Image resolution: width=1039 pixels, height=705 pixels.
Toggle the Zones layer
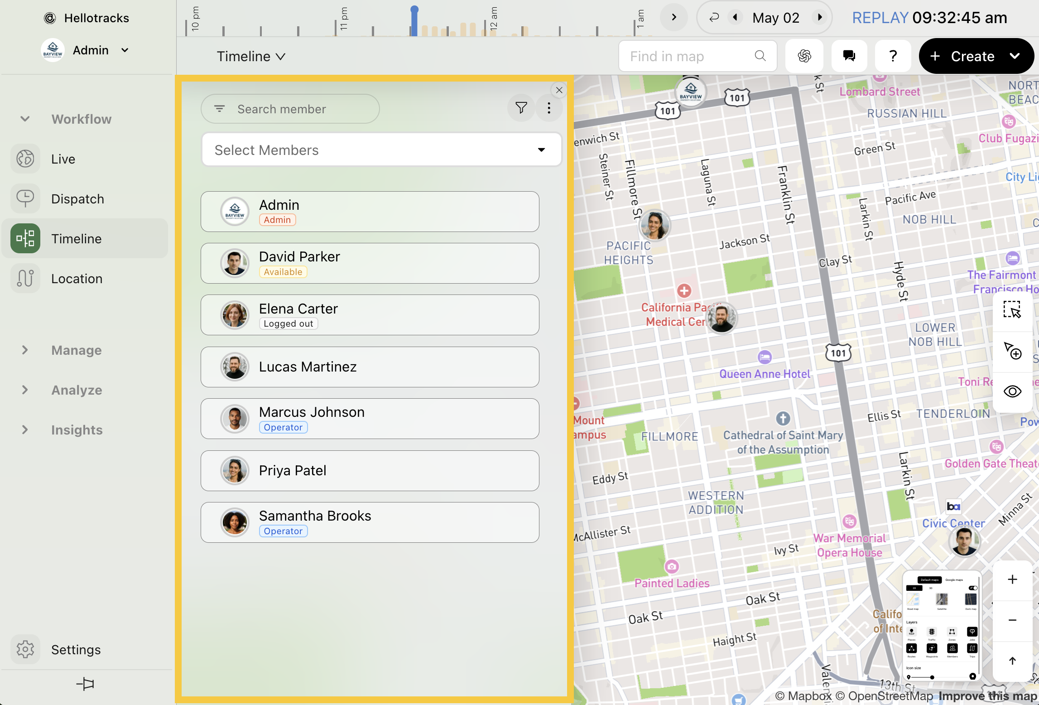coord(952,632)
